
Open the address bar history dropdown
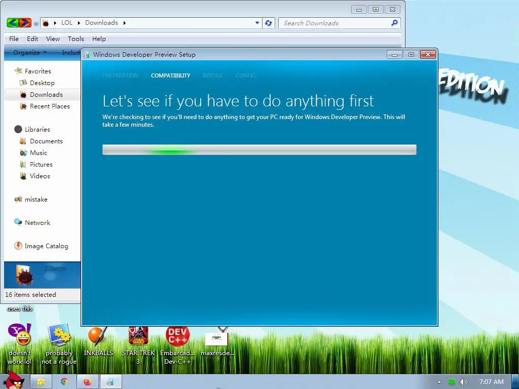coord(257,23)
